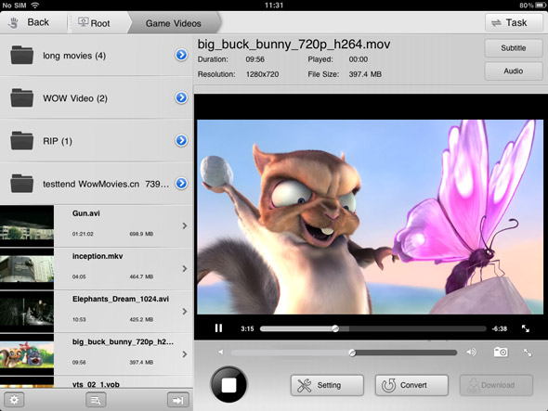Viewport: 548px width, 411px height.
Task: Click the Convert button
Action: point(411,385)
